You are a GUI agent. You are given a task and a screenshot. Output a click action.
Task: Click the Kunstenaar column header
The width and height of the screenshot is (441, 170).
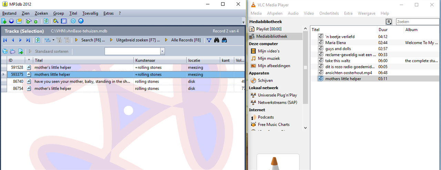click(160, 60)
